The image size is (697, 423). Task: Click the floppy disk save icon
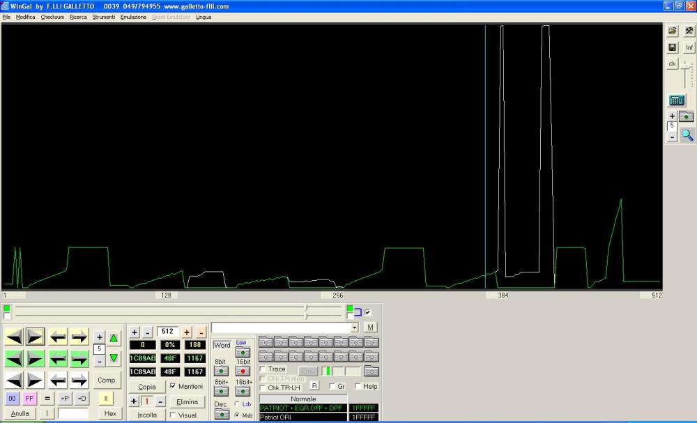[x=673, y=47]
